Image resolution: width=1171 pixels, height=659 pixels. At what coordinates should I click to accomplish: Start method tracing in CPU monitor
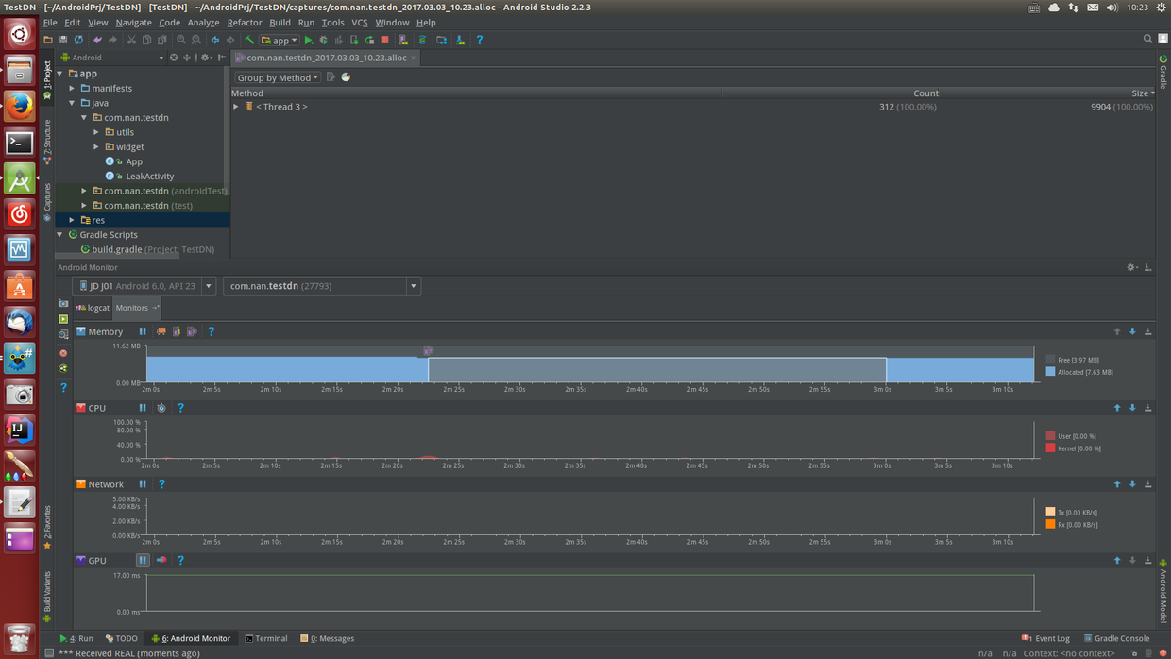(161, 408)
